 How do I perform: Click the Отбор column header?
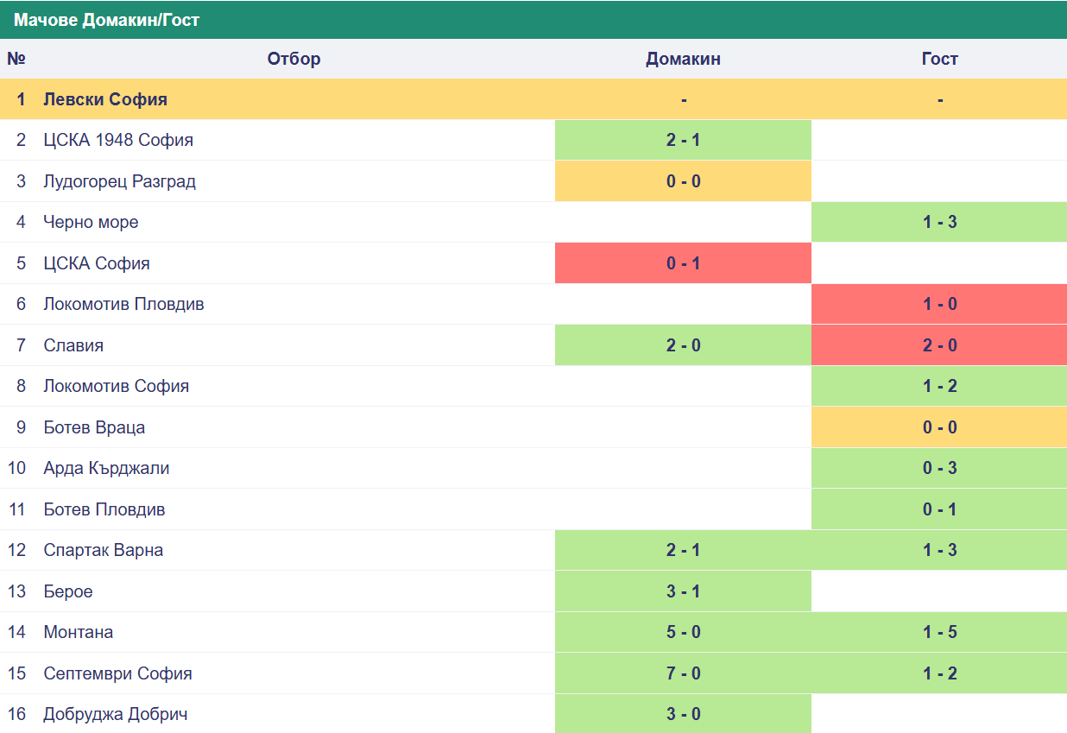pos(294,59)
